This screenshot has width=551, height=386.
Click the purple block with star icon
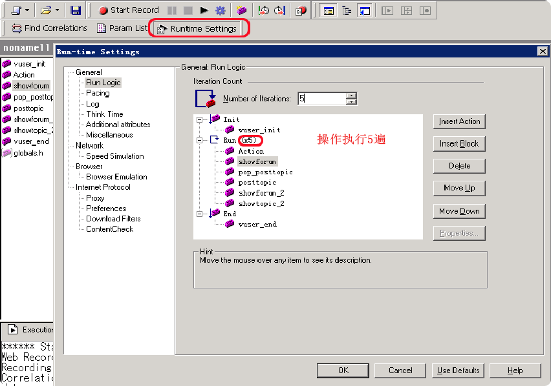tap(241, 10)
